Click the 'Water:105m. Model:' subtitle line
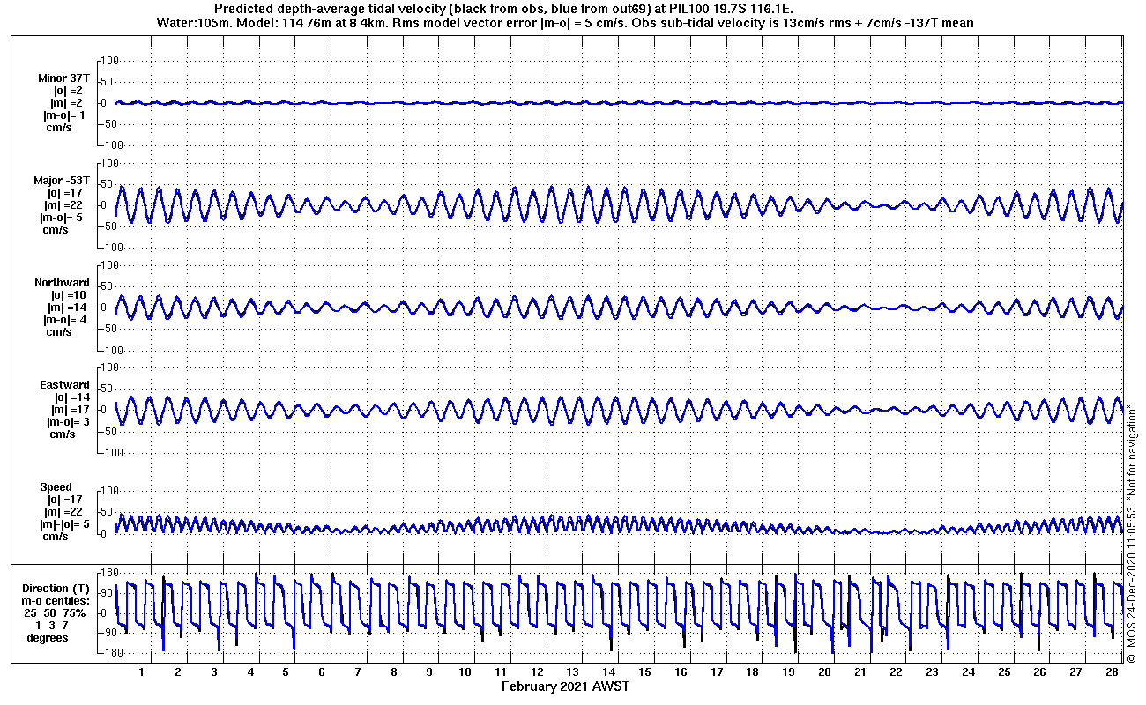Screen dimensions: 1146x705 click(565, 23)
